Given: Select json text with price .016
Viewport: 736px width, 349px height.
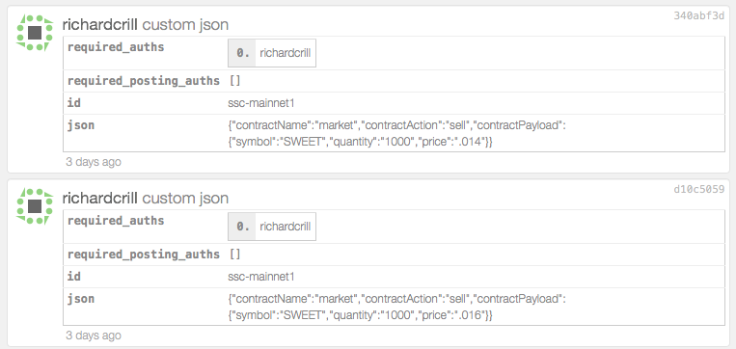Looking at the screenshot, I should [x=396, y=307].
